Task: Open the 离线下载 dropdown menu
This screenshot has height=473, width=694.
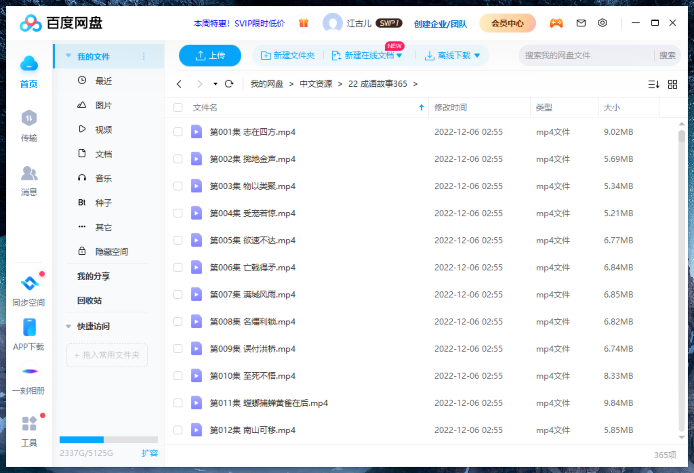Action: click(x=478, y=55)
